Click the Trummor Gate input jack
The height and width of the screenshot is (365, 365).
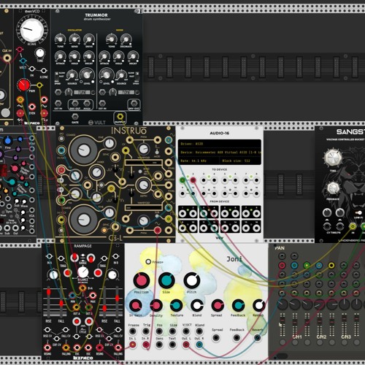[75, 117]
